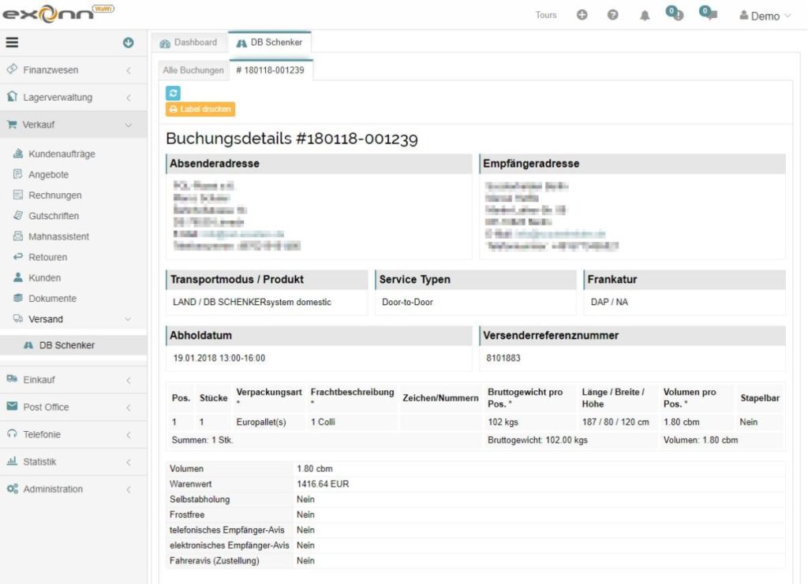Click the Angebote document icon

click(18, 174)
